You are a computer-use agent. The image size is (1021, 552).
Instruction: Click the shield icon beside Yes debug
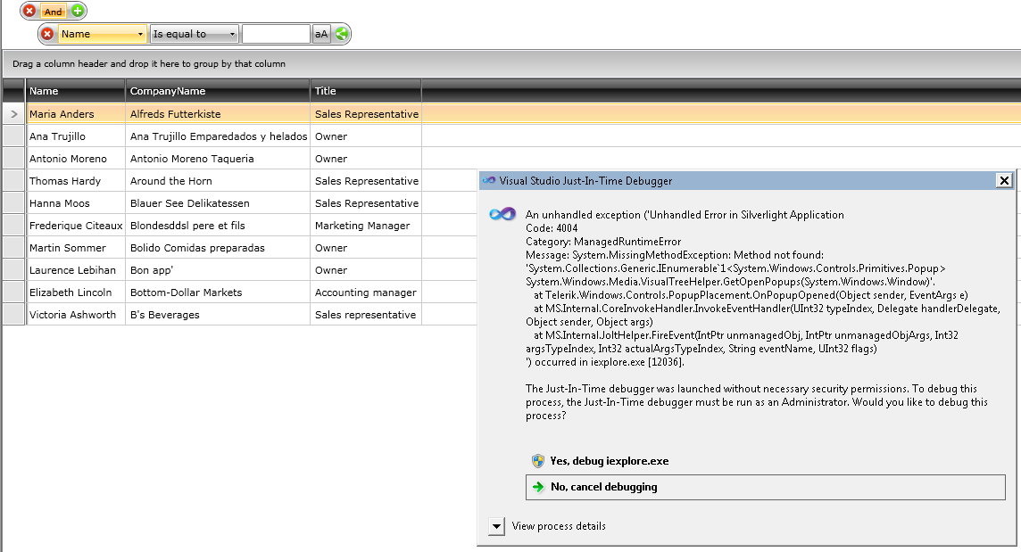click(x=538, y=461)
